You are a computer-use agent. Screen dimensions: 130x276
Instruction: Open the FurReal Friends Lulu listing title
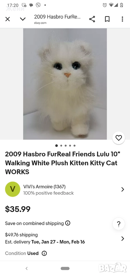pos(63,163)
